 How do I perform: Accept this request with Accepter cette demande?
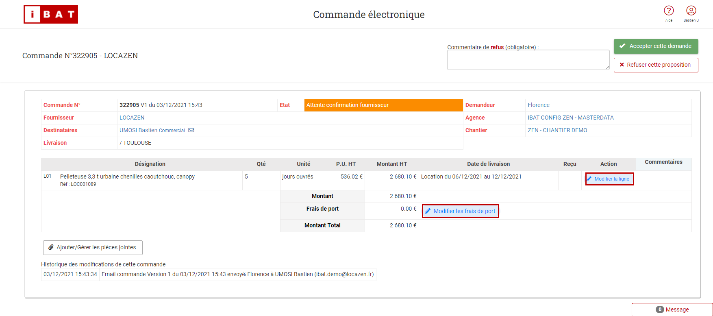coord(656,46)
